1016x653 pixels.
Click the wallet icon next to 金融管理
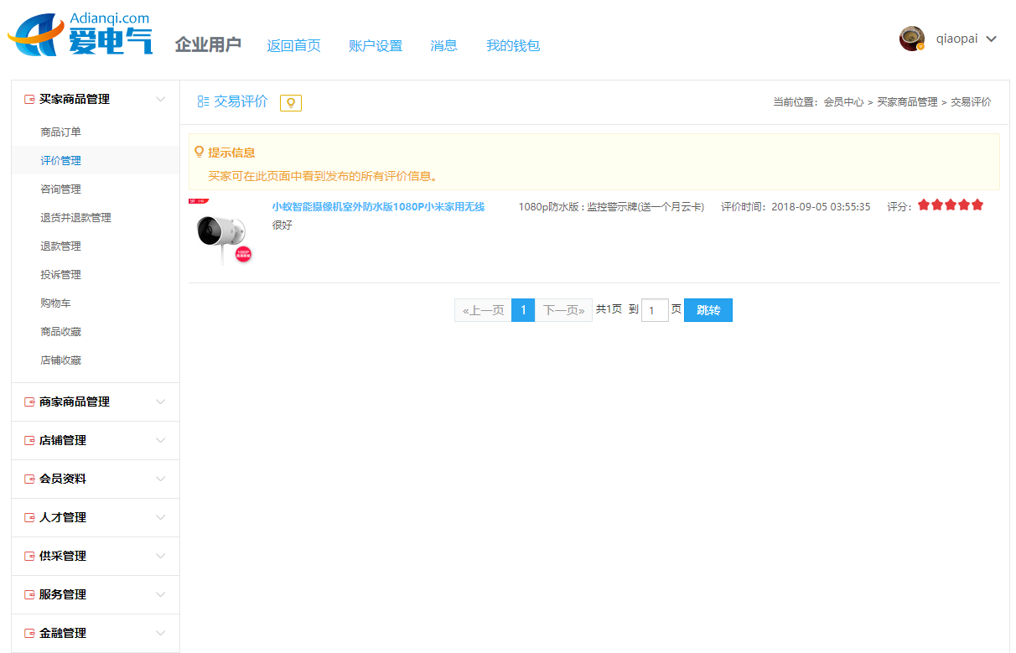[x=29, y=634]
